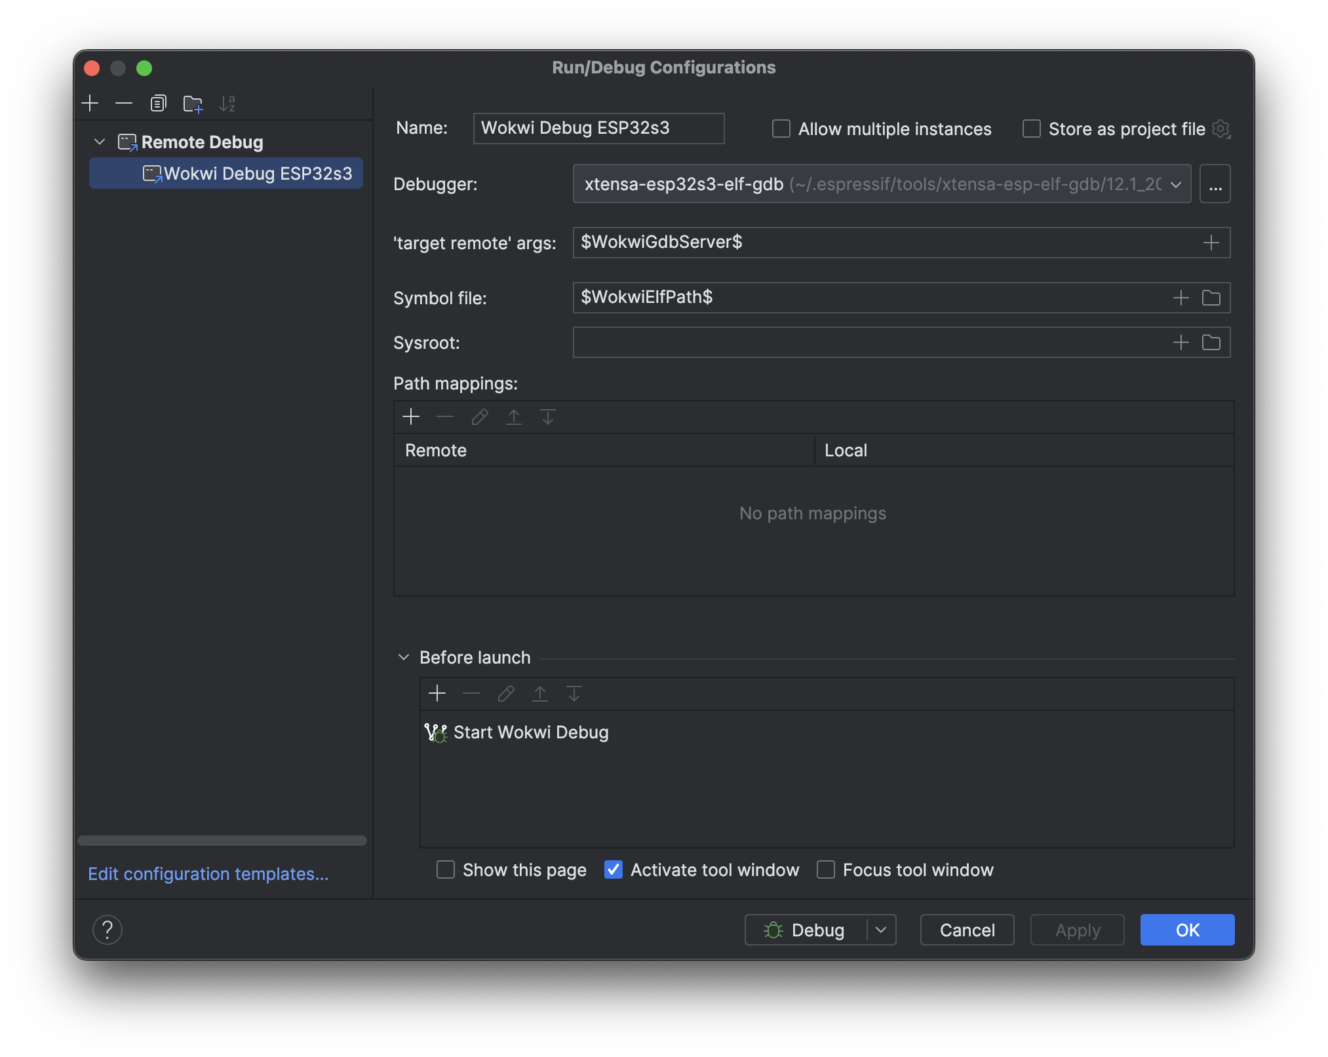Create a new configuration folder
This screenshot has height=1057, width=1328.
(193, 103)
